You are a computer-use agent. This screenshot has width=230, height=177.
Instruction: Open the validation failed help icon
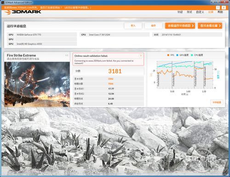pos(141,56)
